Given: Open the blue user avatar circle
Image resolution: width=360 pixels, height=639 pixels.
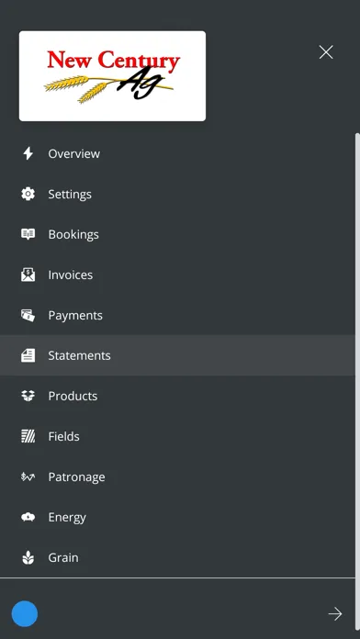Looking at the screenshot, I should tap(25, 613).
